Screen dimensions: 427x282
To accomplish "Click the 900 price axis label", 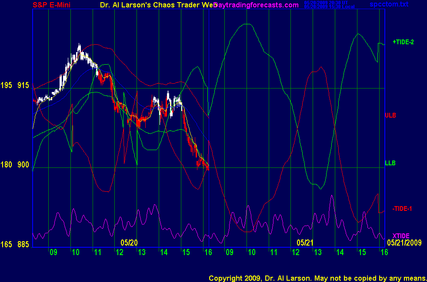I will pyautogui.click(x=23, y=165).
